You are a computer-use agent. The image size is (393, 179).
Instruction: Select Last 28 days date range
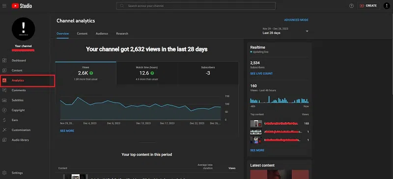[272, 33]
